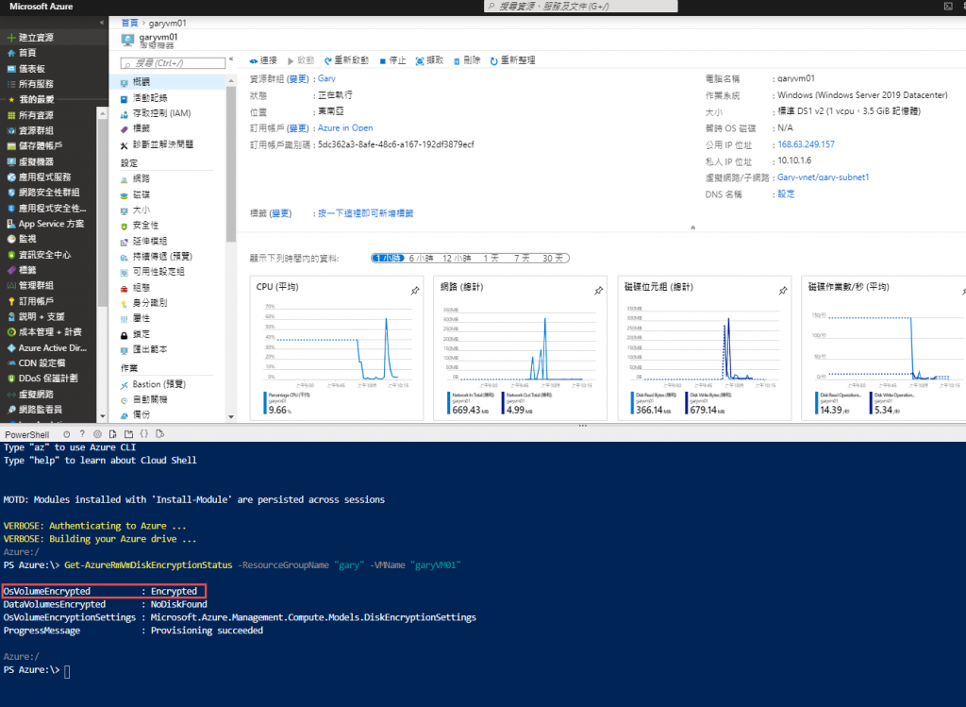Open 說明 + 支援 in sidebar
The width and height of the screenshot is (966, 707).
(36, 316)
